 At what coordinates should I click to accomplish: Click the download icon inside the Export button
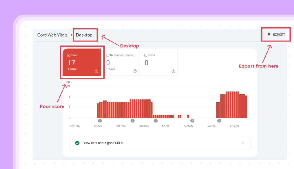tap(269, 34)
